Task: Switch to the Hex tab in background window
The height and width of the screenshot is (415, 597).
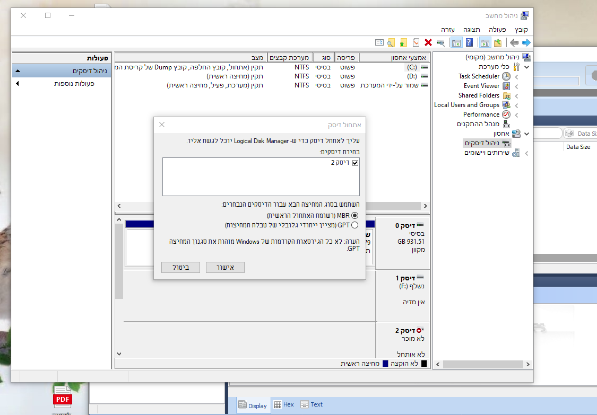Action: tap(284, 405)
